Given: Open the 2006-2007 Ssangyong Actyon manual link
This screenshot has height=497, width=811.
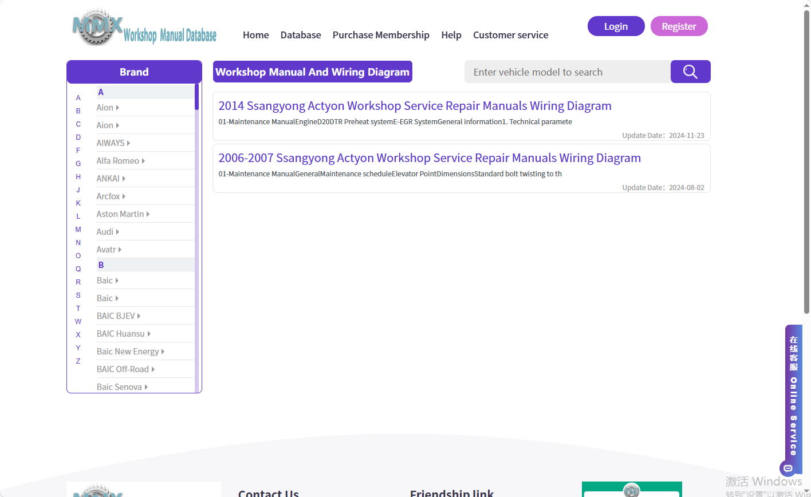Looking at the screenshot, I should (x=430, y=158).
